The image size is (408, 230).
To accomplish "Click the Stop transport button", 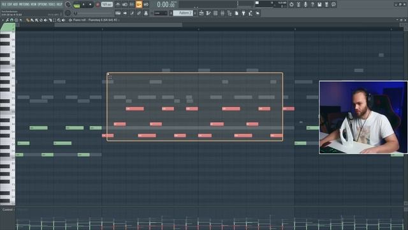I will coord(91,4).
